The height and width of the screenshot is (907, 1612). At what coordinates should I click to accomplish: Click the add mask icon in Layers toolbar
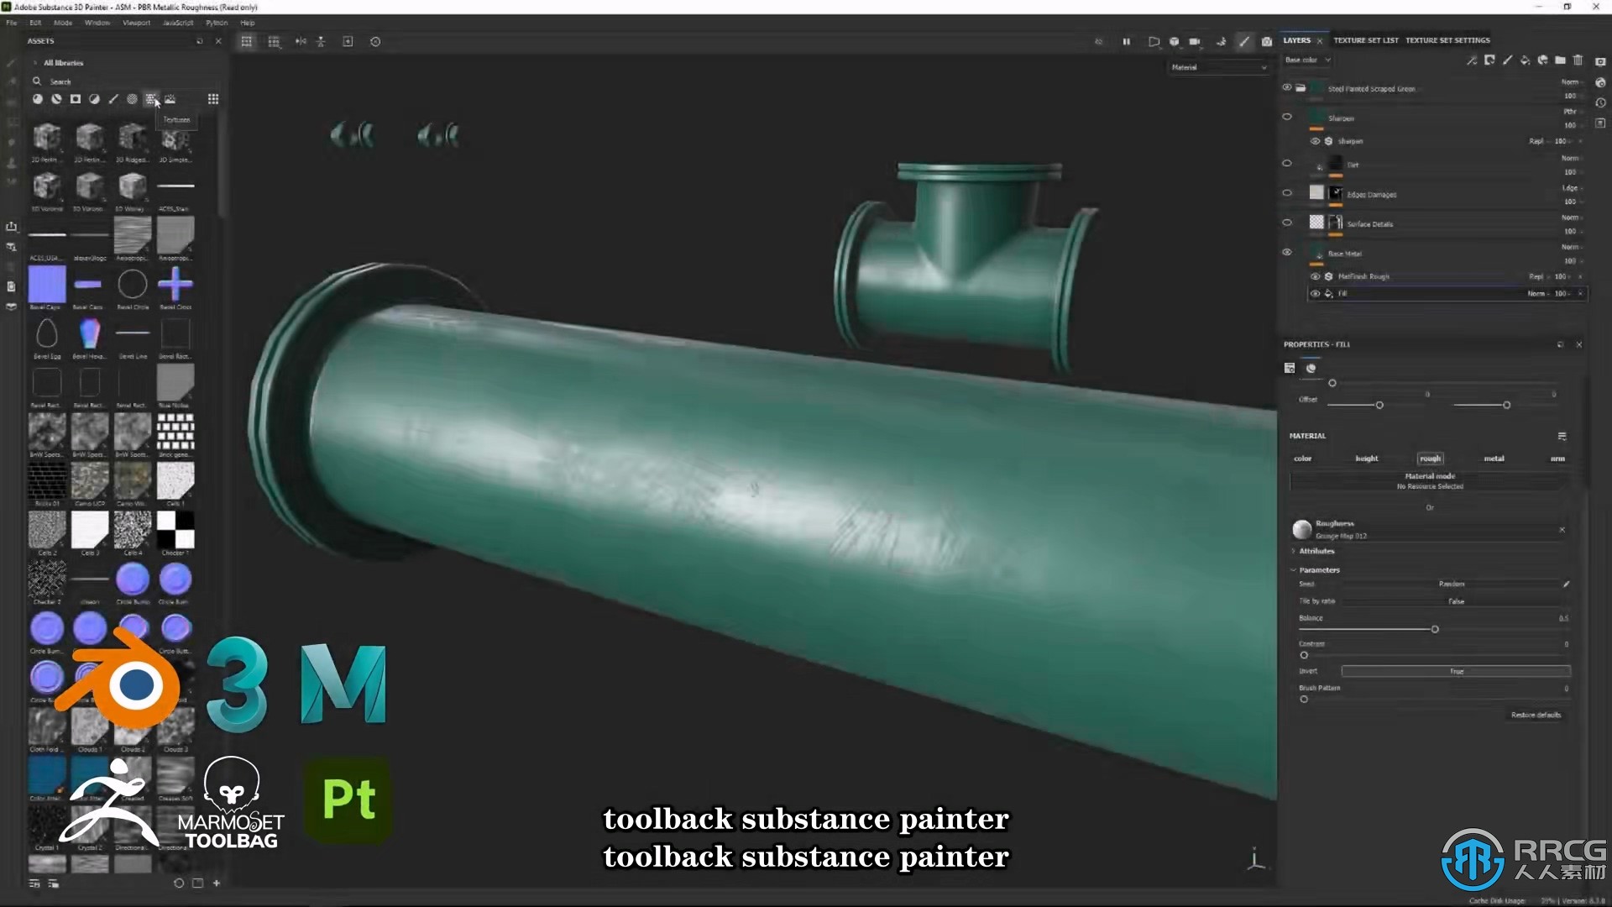pyautogui.click(x=1489, y=60)
